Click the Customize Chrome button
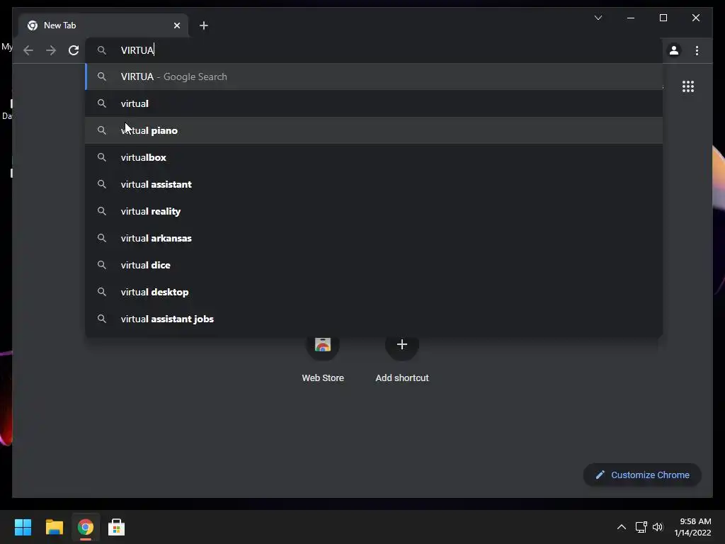725x544 pixels. pos(642,475)
